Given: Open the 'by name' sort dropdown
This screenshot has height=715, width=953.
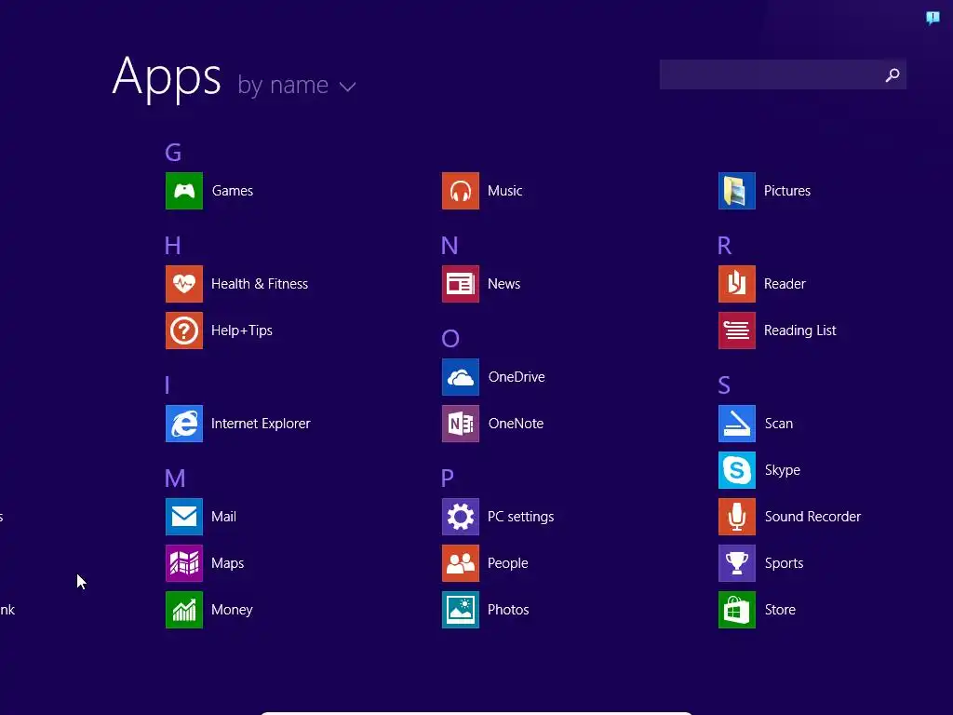Looking at the screenshot, I should (297, 86).
